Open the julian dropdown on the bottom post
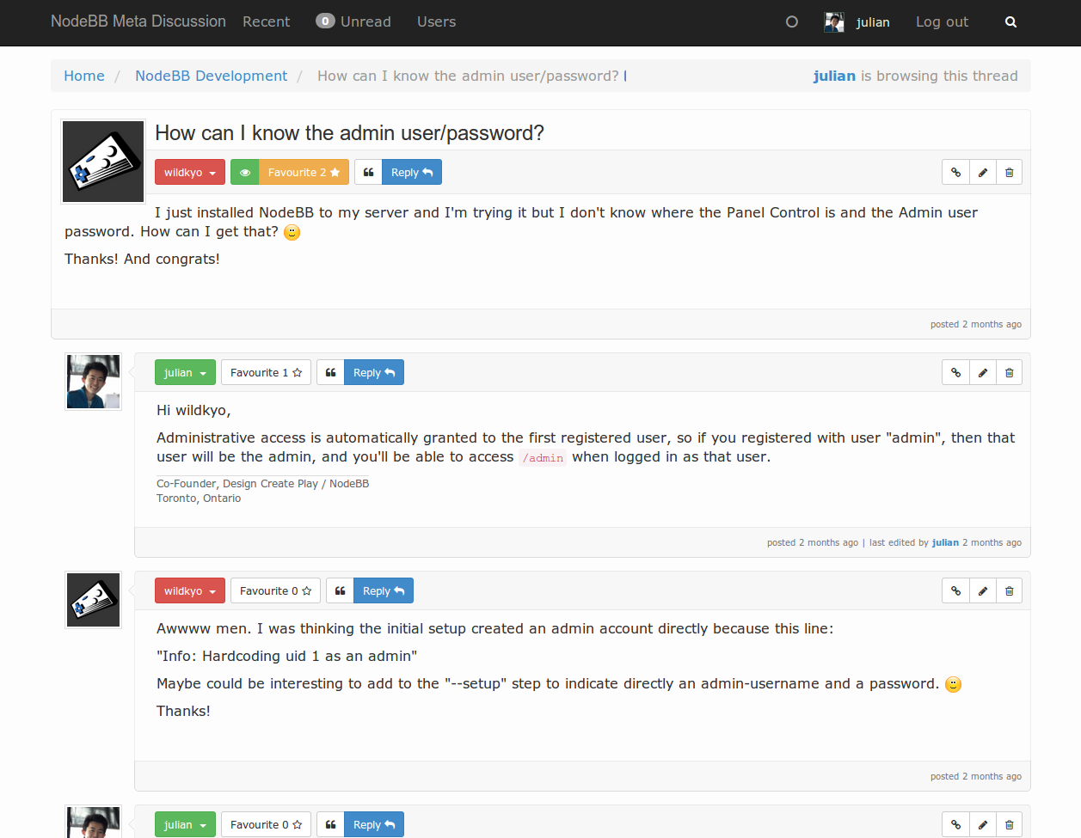The height and width of the screenshot is (838, 1081). [x=185, y=825]
